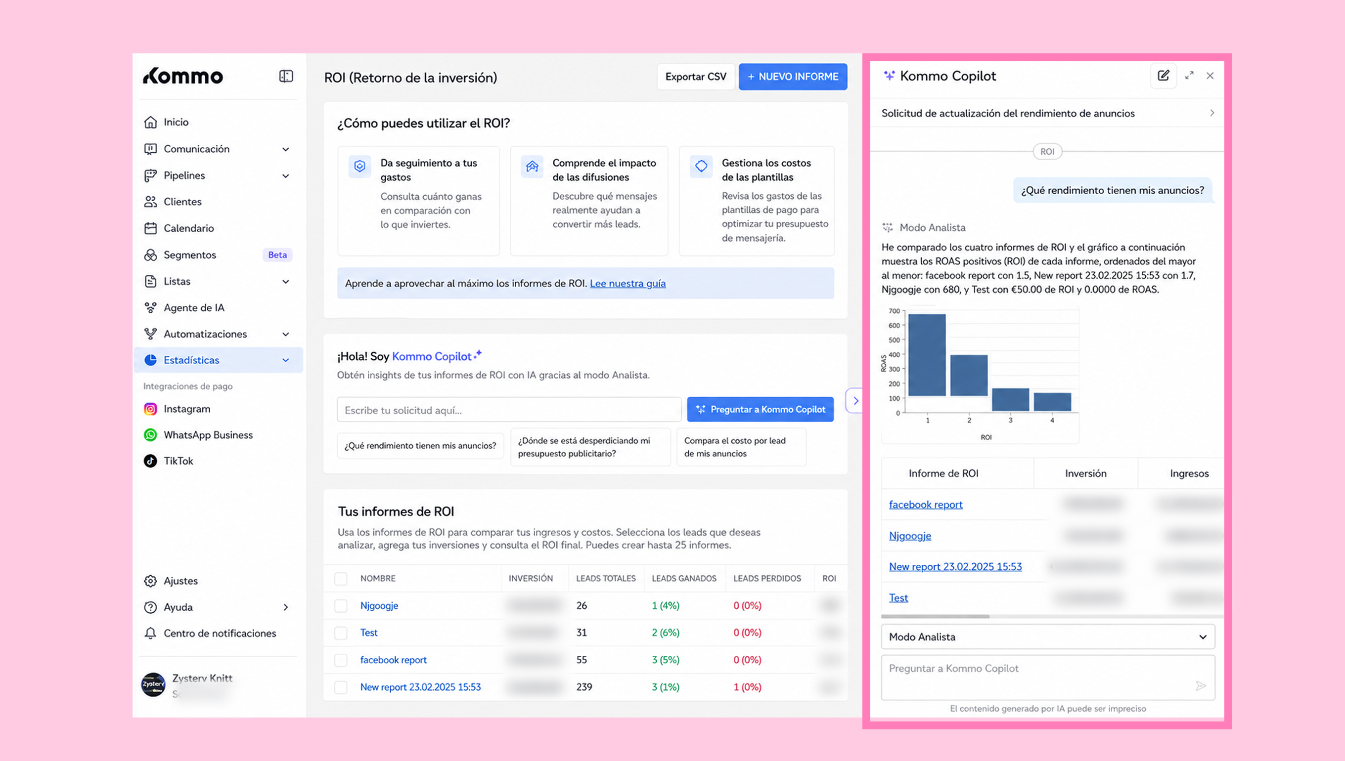Start a new Copilot chat with edit icon
The width and height of the screenshot is (1345, 761).
point(1163,76)
